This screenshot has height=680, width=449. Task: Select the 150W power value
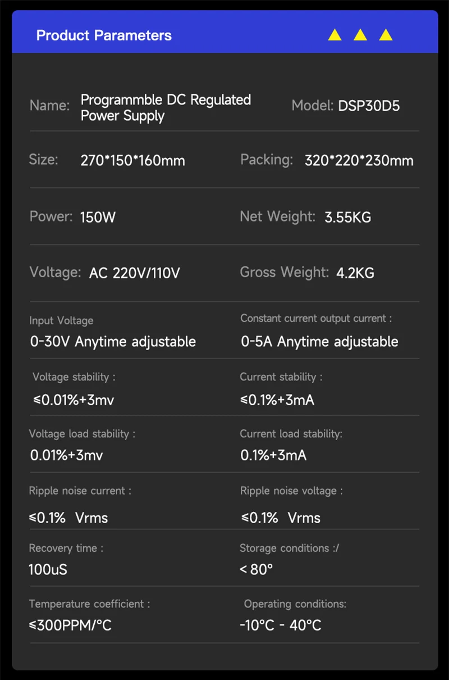pyautogui.click(x=98, y=217)
